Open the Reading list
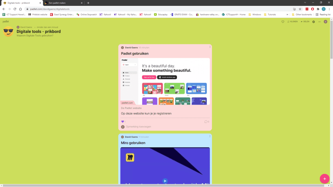 pyautogui.click(x=323, y=15)
